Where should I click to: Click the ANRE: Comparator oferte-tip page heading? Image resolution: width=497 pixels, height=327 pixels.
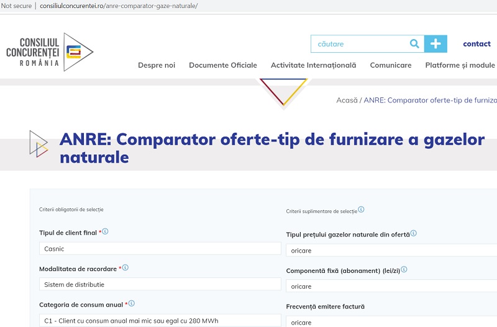(x=272, y=148)
